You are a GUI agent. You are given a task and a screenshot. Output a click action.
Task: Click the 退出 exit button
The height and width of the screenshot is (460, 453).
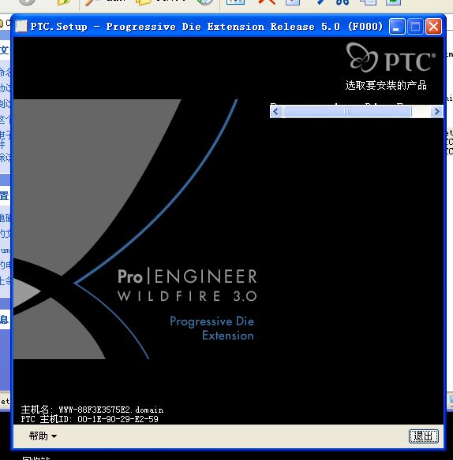(424, 436)
